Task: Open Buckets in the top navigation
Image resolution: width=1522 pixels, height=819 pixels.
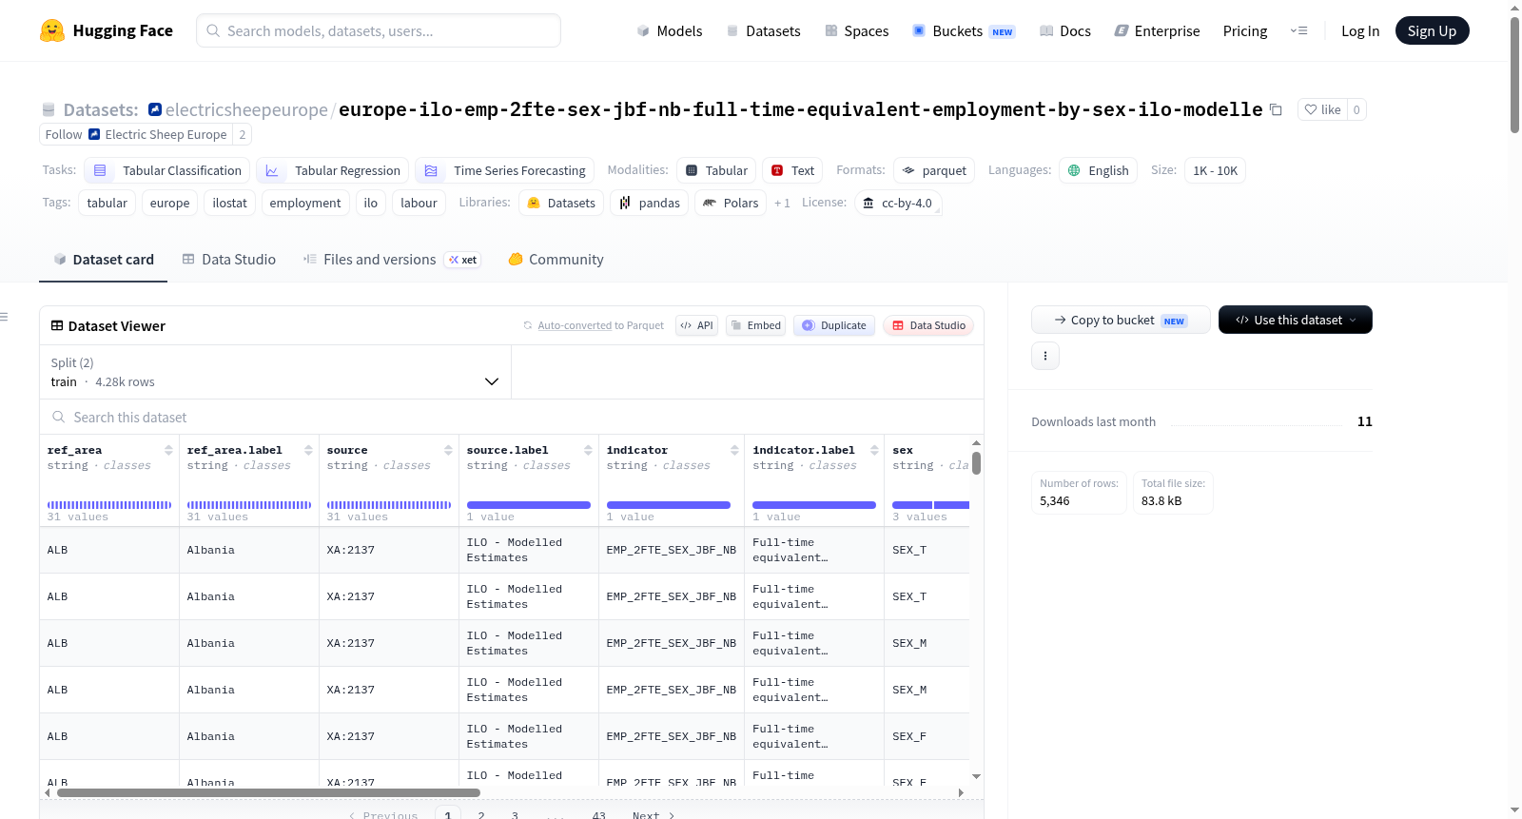Action: coord(964,30)
